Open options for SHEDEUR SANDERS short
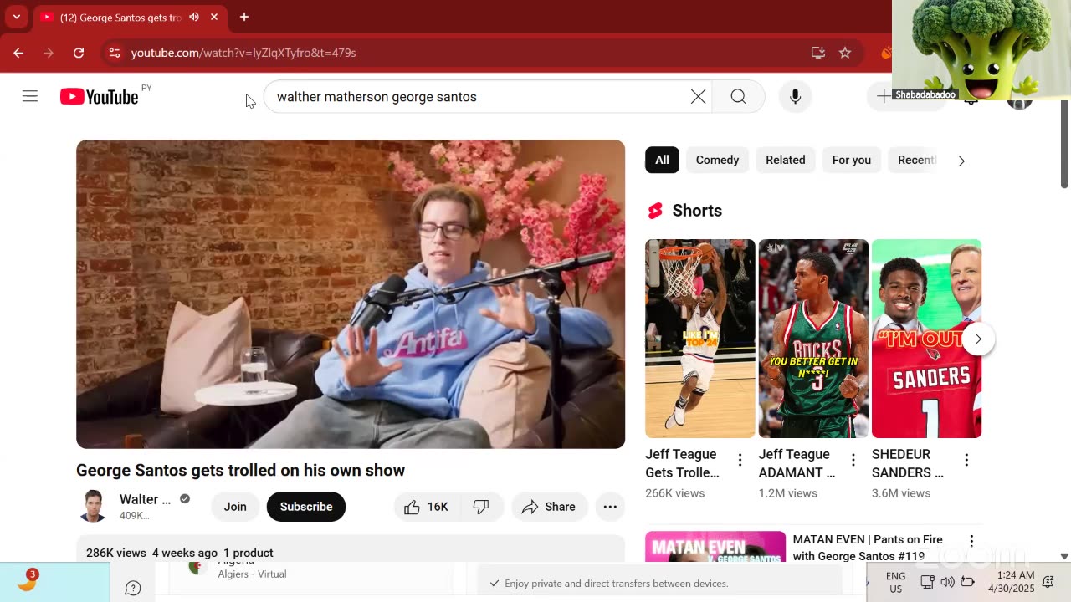1071x602 pixels. (x=966, y=460)
